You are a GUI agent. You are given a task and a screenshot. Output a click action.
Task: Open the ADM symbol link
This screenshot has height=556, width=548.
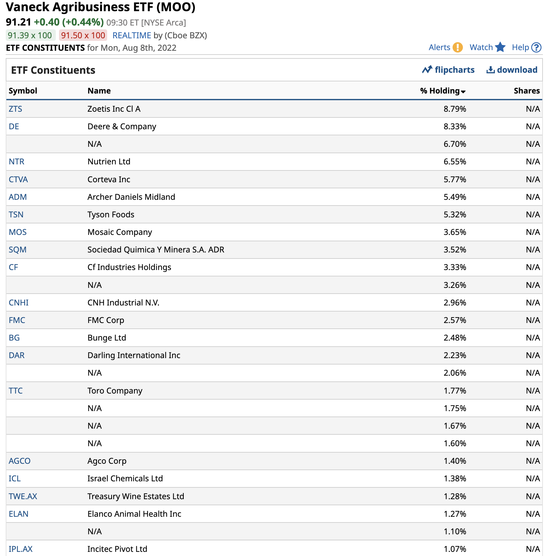click(18, 197)
